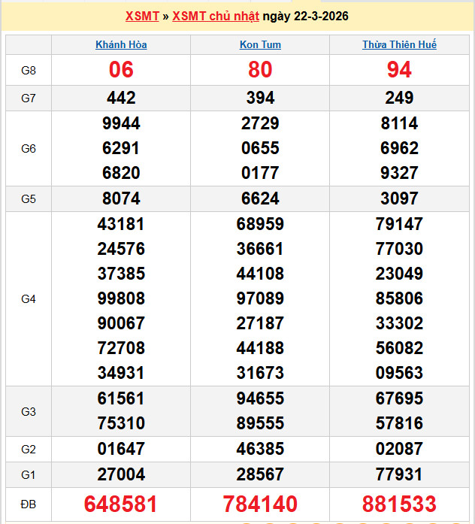This screenshot has height=524, width=475.
Task: Open the Khánh Hòa province link
Action: [x=121, y=44]
